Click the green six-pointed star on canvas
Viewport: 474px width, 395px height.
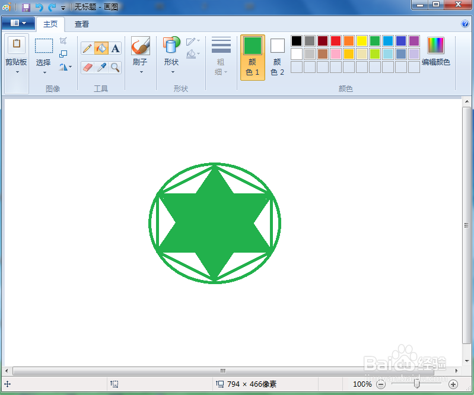pos(215,223)
